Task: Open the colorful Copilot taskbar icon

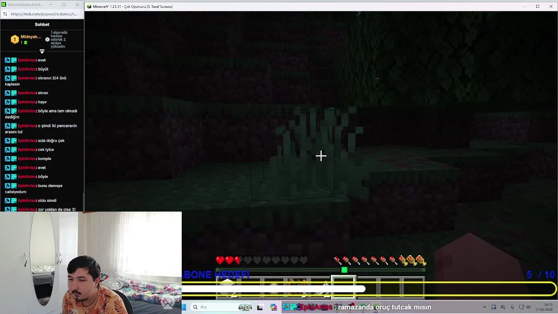Action: [273, 307]
